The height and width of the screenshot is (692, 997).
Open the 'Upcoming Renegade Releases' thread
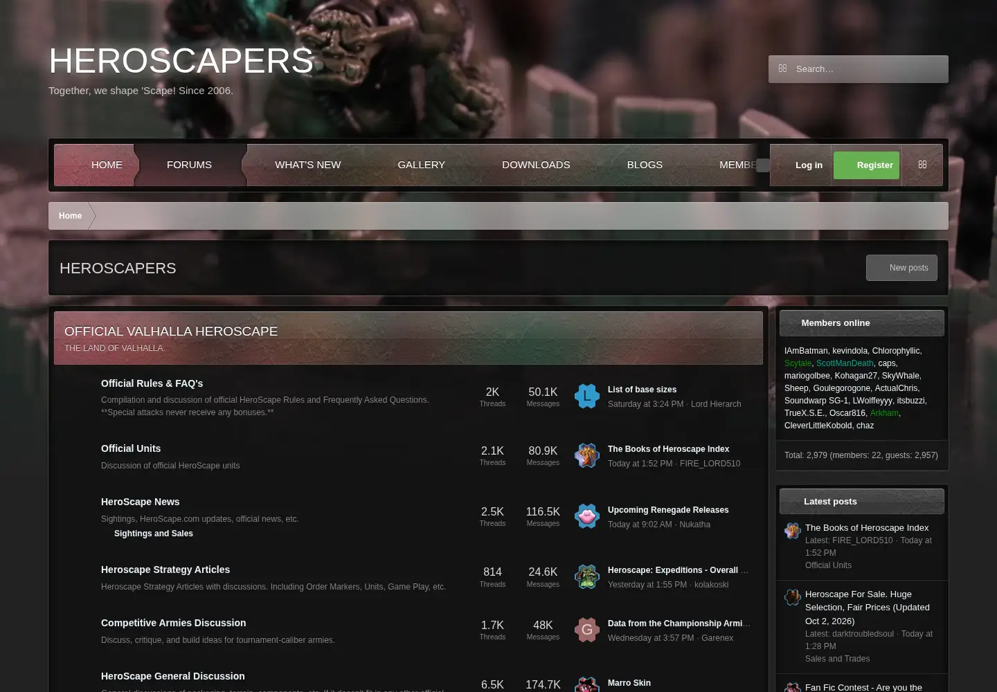point(668,510)
